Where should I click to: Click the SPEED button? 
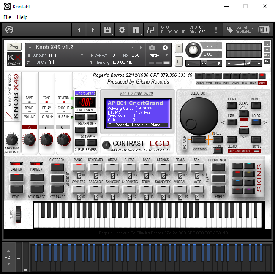coord(218,140)
